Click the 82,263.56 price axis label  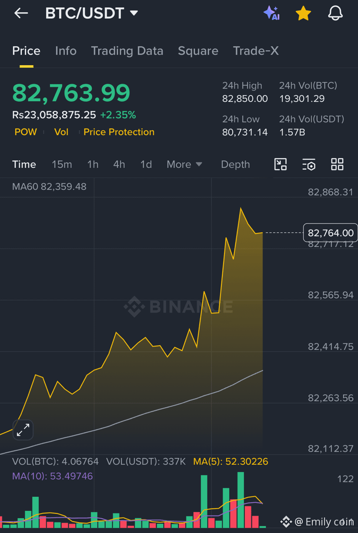point(331,398)
